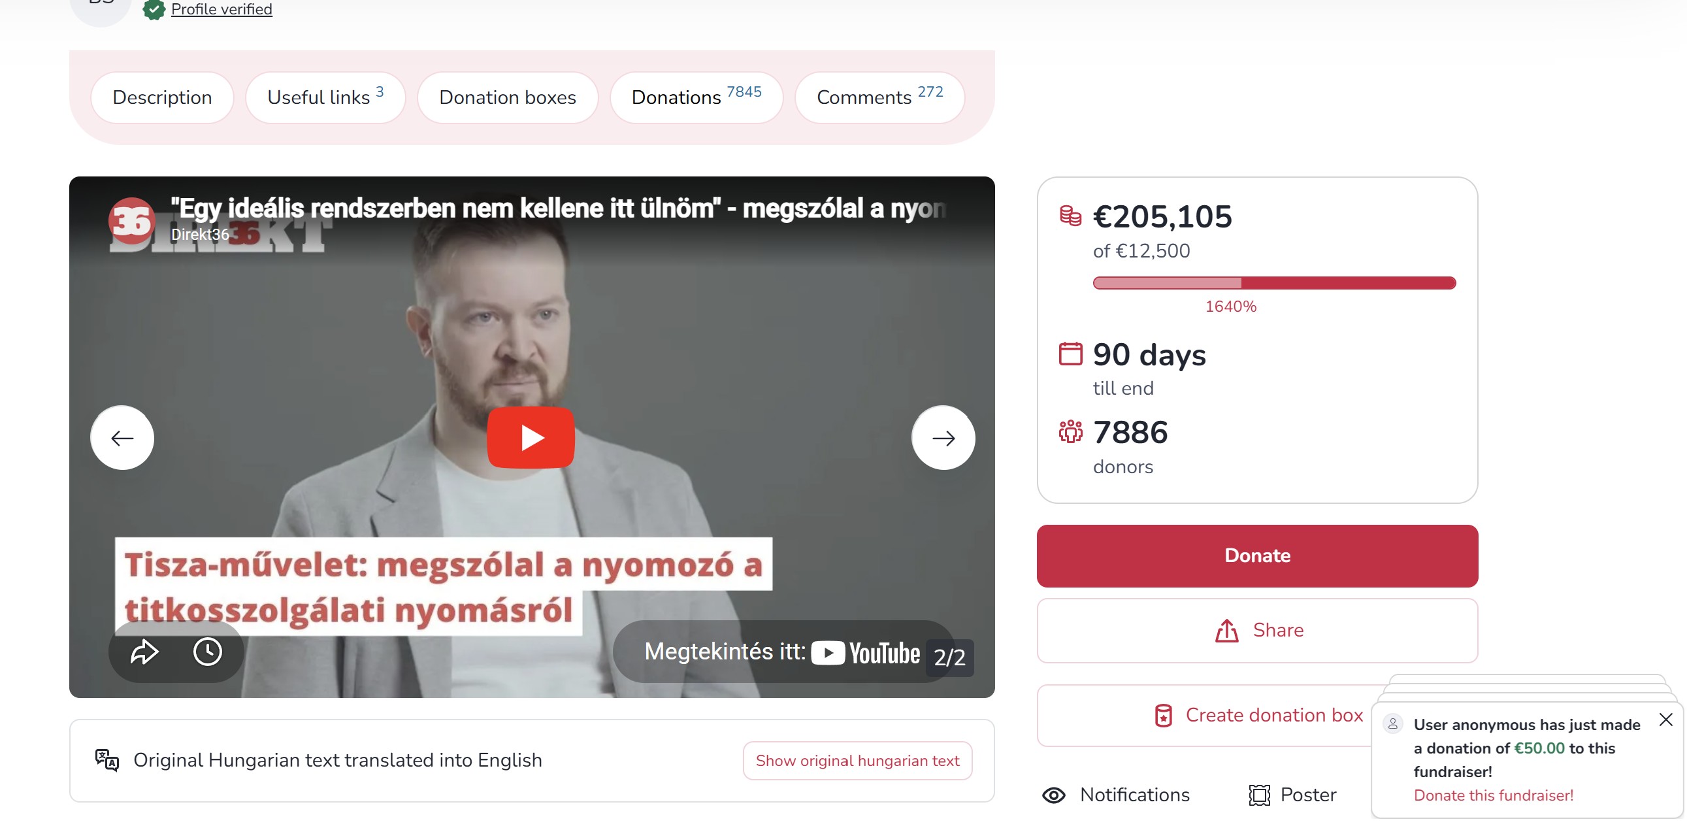This screenshot has height=830, width=1687.
Task: Click the Share button
Action: click(x=1256, y=629)
